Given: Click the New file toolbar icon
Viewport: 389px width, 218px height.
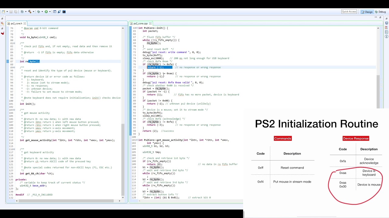Looking at the screenshot, I should pyautogui.click(x=3, y=12).
